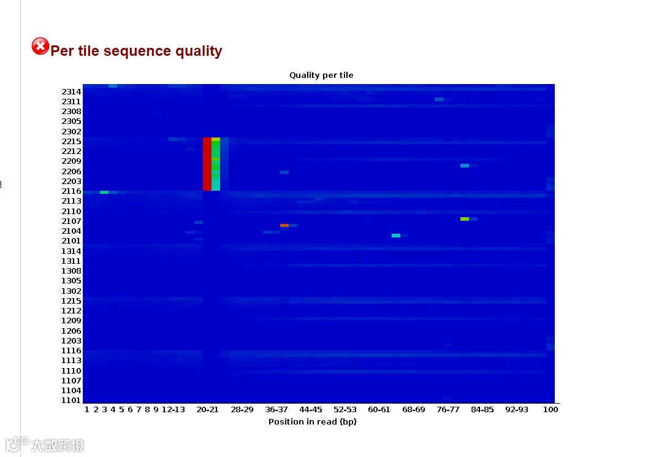
Task: Select tile label 1302
Action: pyautogui.click(x=71, y=291)
